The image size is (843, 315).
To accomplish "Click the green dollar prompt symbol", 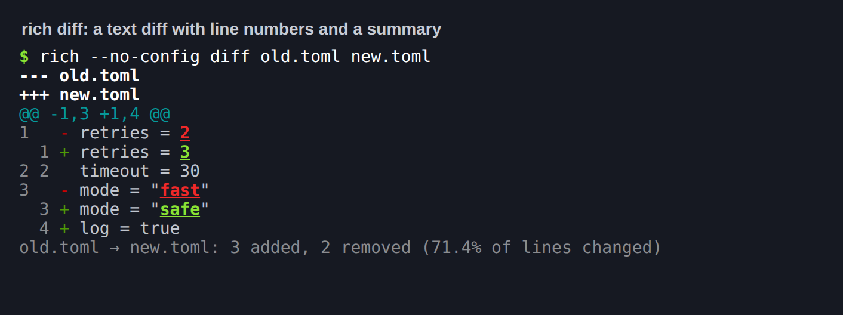I will (x=24, y=57).
